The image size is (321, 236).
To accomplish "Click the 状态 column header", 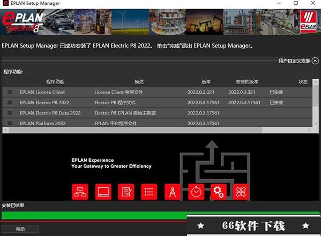I will (303, 82).
